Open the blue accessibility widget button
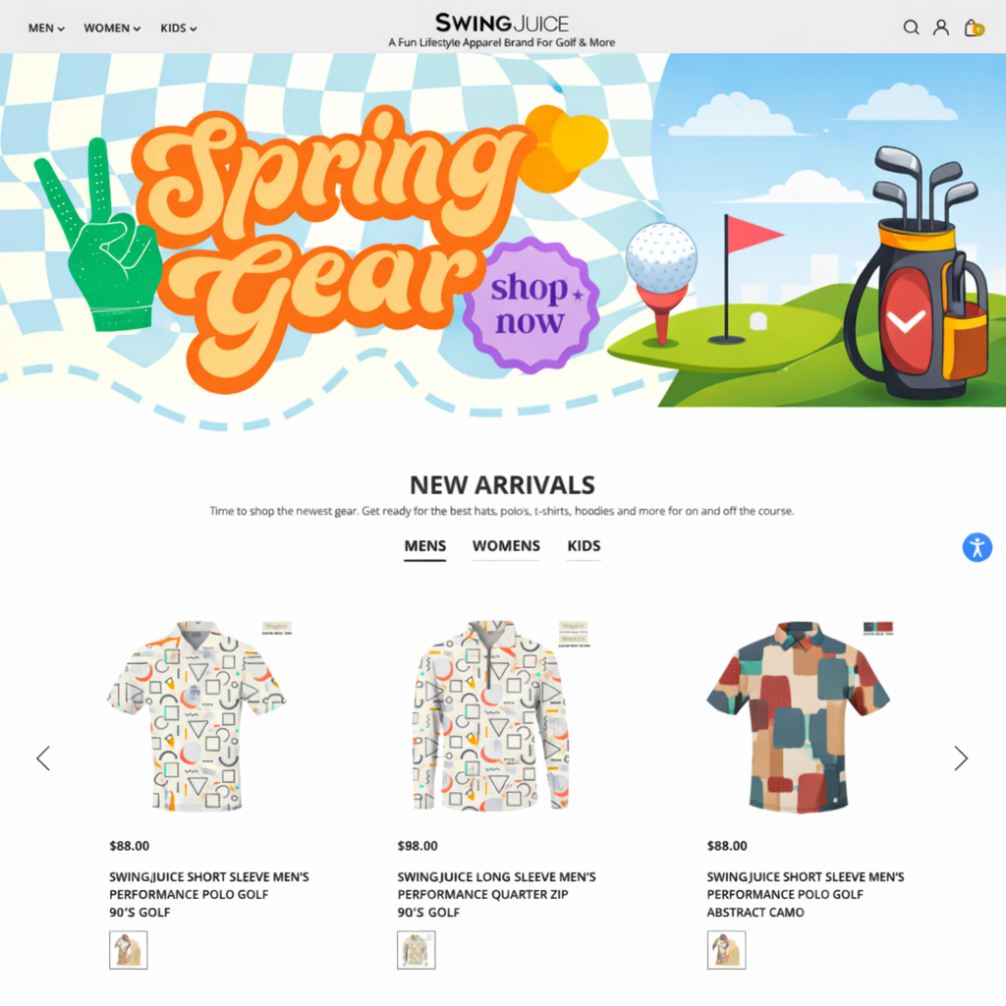1006x1006 pixels. 978,547
